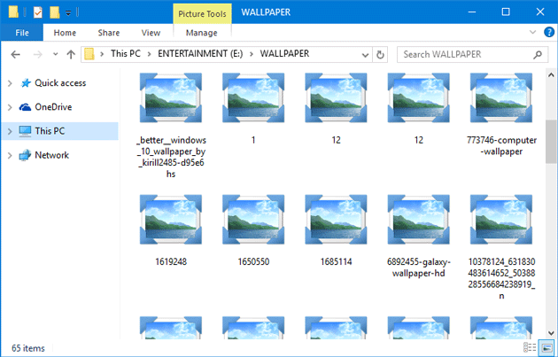Click the Back navigation arrow
The image size is (558, 357).
pos(15,54)
